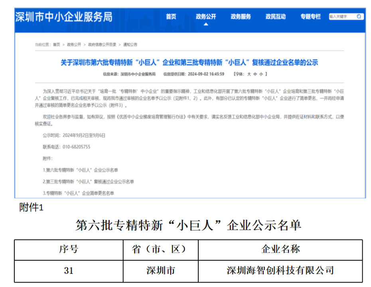Click the 序号 column header
The height and width of the screenshot is (287, 371).
[69, 250]
